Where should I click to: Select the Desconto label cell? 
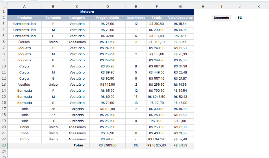[x=222, y=18]
